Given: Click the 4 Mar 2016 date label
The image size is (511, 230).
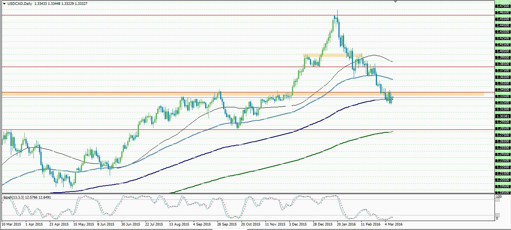Looking at the screenshot, I should pos(393,224).
